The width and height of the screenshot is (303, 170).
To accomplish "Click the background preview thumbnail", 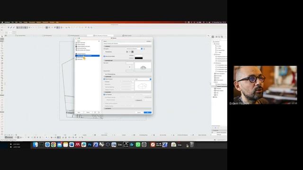I will pyautogui.click(x=143, y=67).
